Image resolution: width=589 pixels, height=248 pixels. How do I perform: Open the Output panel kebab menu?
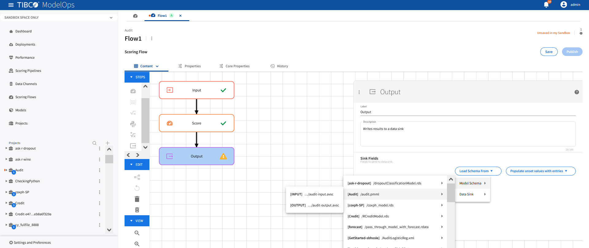359,92
